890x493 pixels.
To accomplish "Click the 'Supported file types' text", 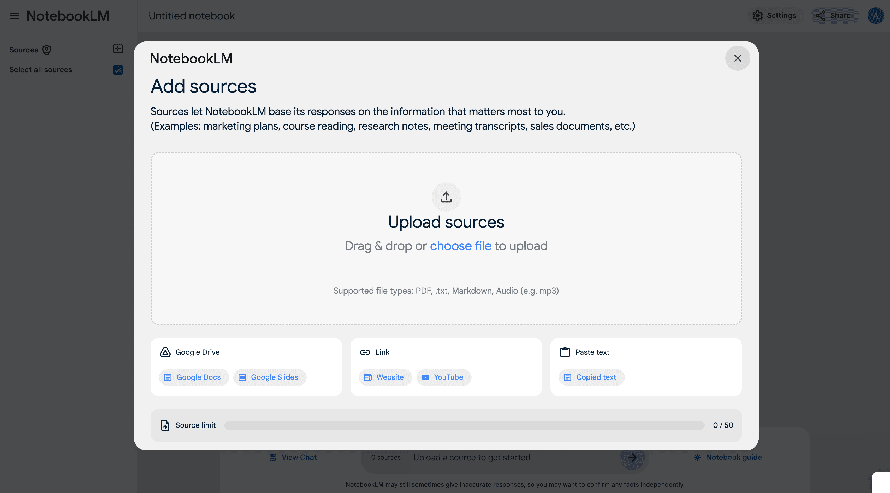I will click(446, 291).
